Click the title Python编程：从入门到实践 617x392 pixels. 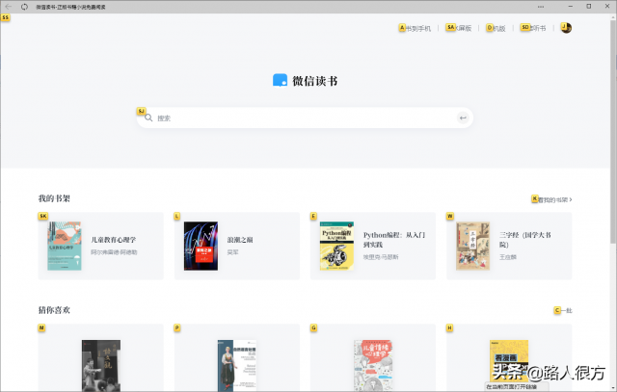[x=394, y=240]
